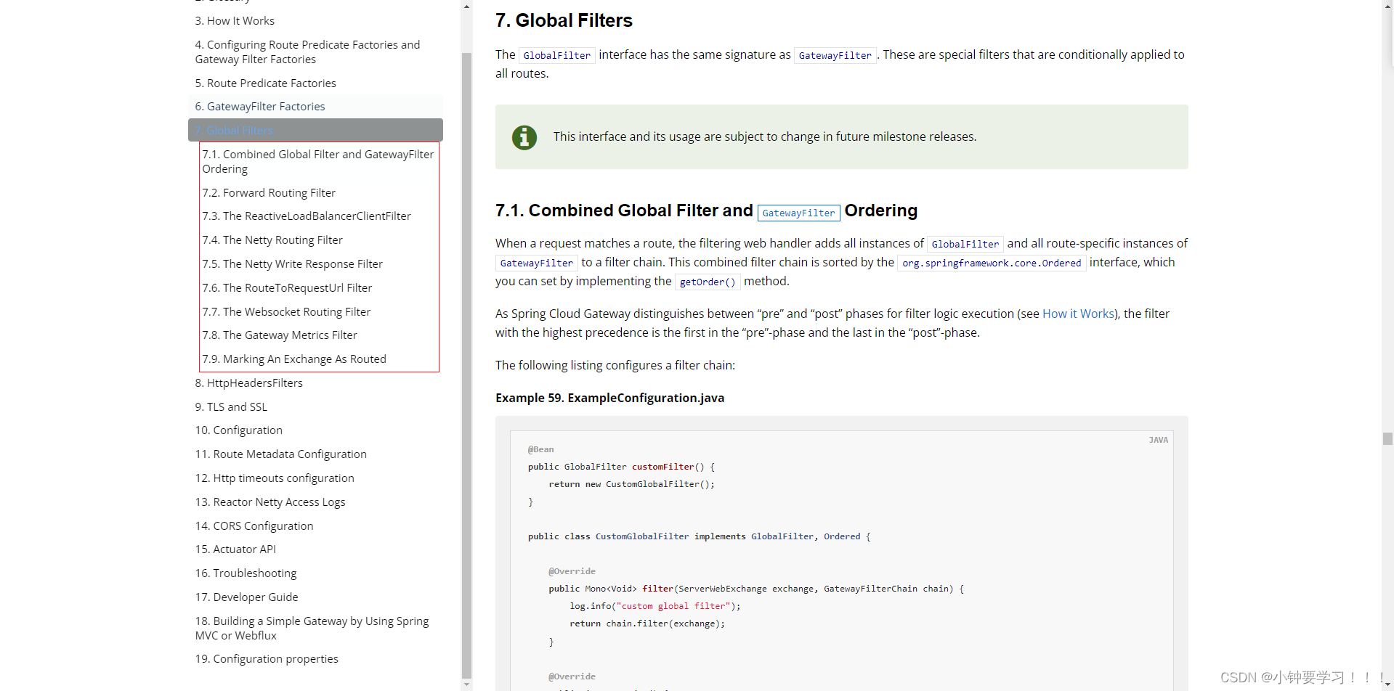The width and height of the screenshot is (1394, 691).
Task: Click the '7. Global Filters' main heading
Action: tap(564, 20)
